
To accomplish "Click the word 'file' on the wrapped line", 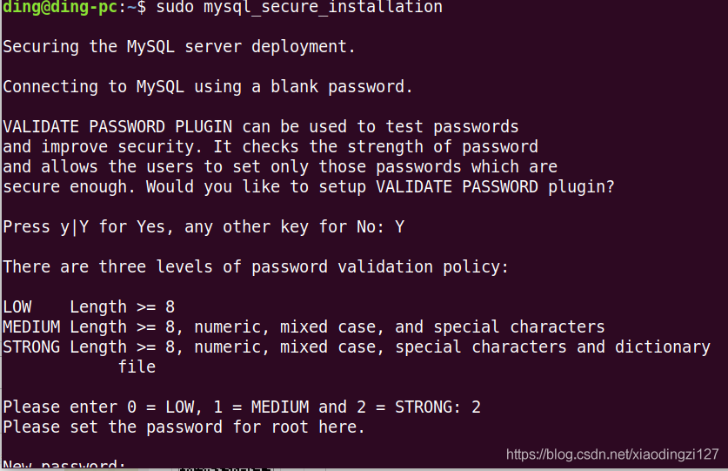I will click(137, 367).
